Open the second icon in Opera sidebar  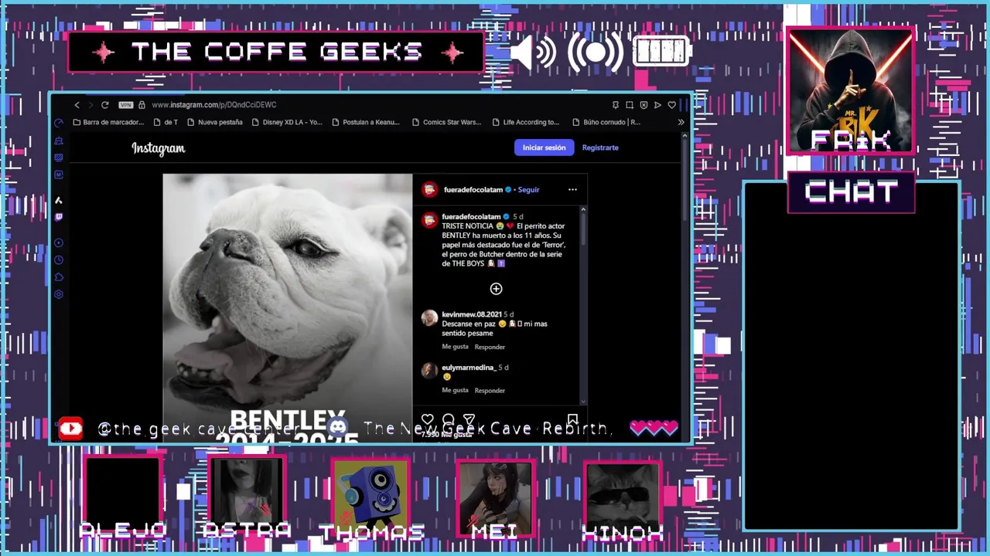click(x=58, y=141)
